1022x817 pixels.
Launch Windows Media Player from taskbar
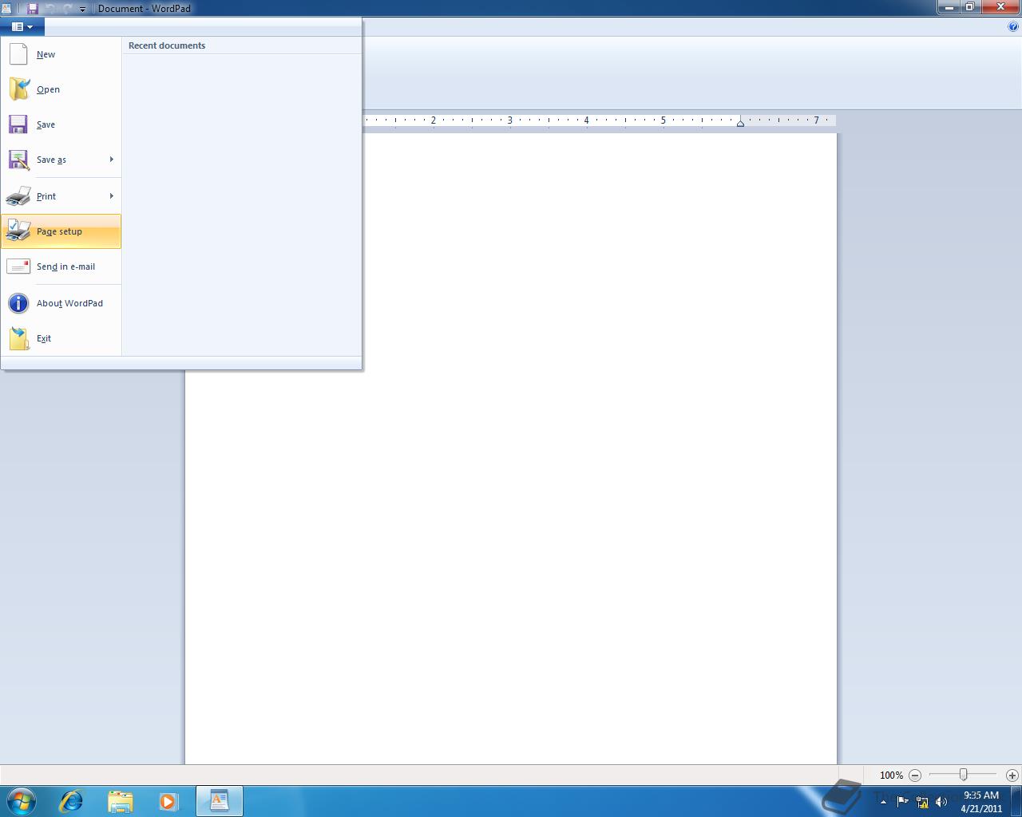click(168, 801)
